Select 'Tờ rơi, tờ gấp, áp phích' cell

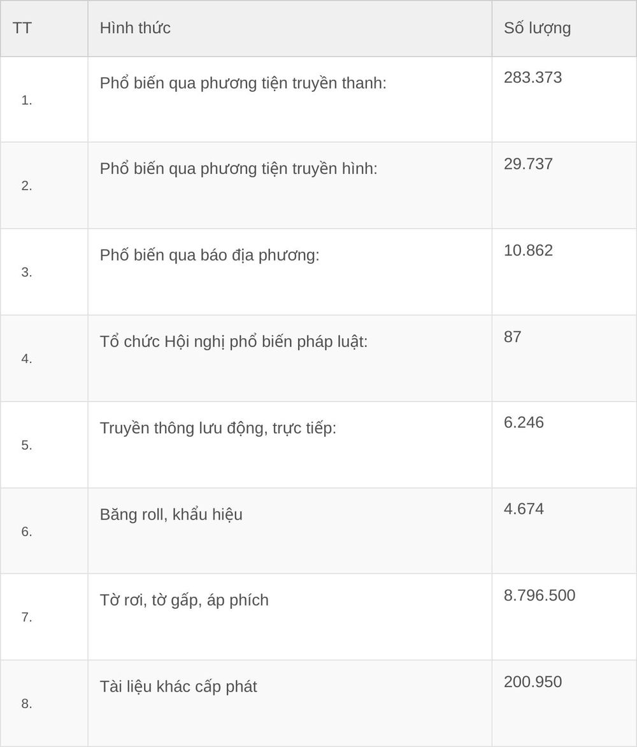click(x=290, y=617)
